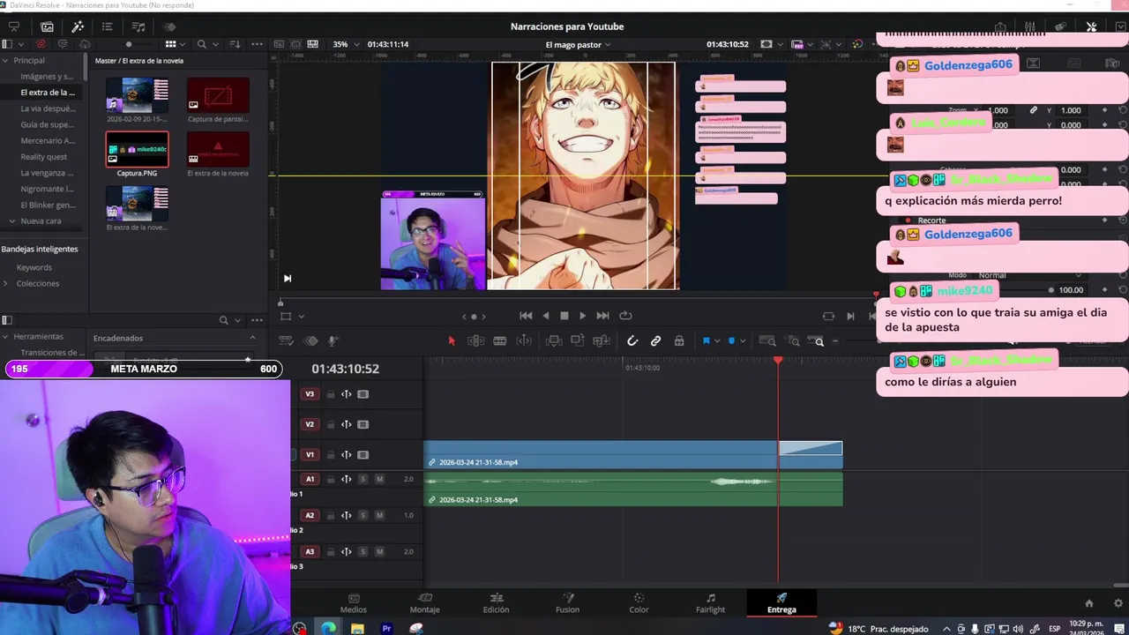
Task: Open the audio mixer microphone icon
Action: tap(333, 341)
